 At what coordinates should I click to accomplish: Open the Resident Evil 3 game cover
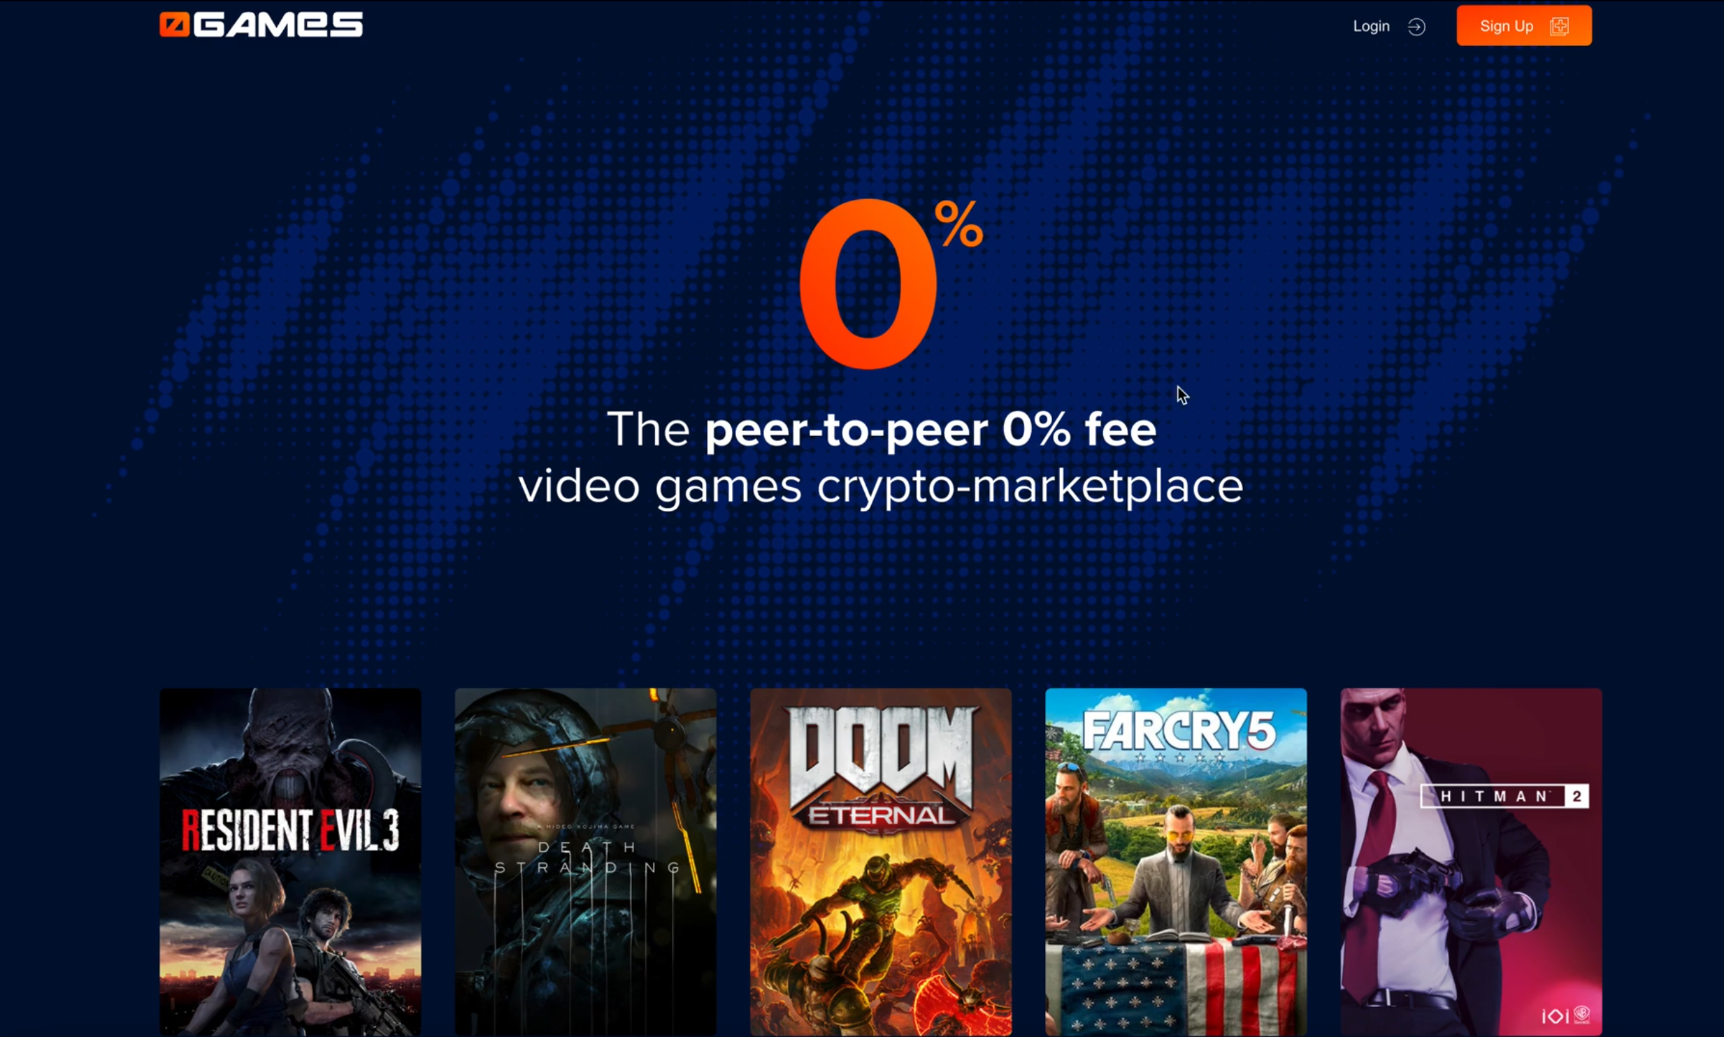pos(290,862)
